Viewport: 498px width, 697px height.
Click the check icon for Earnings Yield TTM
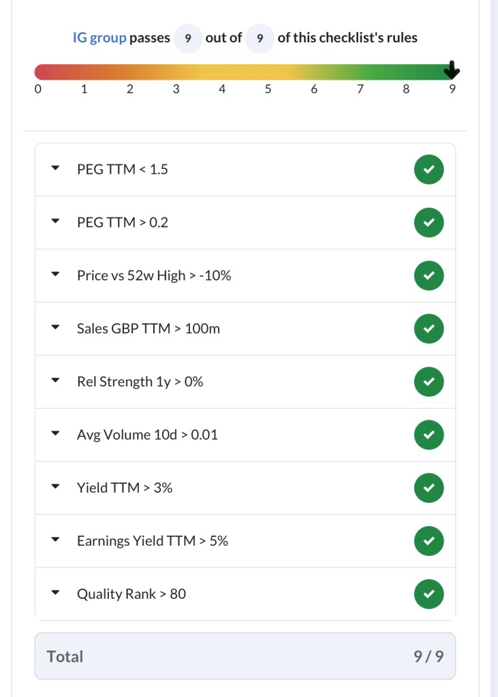(429, 541)
